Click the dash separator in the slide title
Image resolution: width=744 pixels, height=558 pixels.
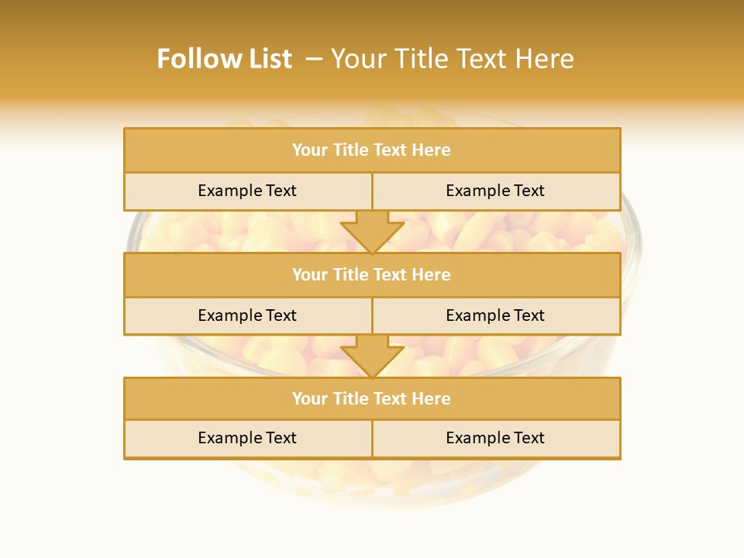tap(313, 59)
